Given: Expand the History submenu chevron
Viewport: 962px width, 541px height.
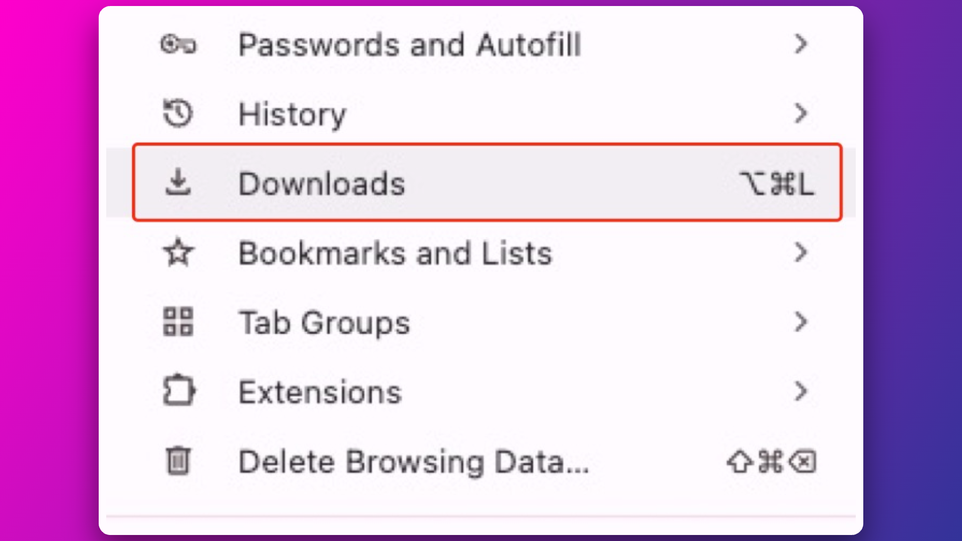Looking at the screenshot, I should pos(801,114).
